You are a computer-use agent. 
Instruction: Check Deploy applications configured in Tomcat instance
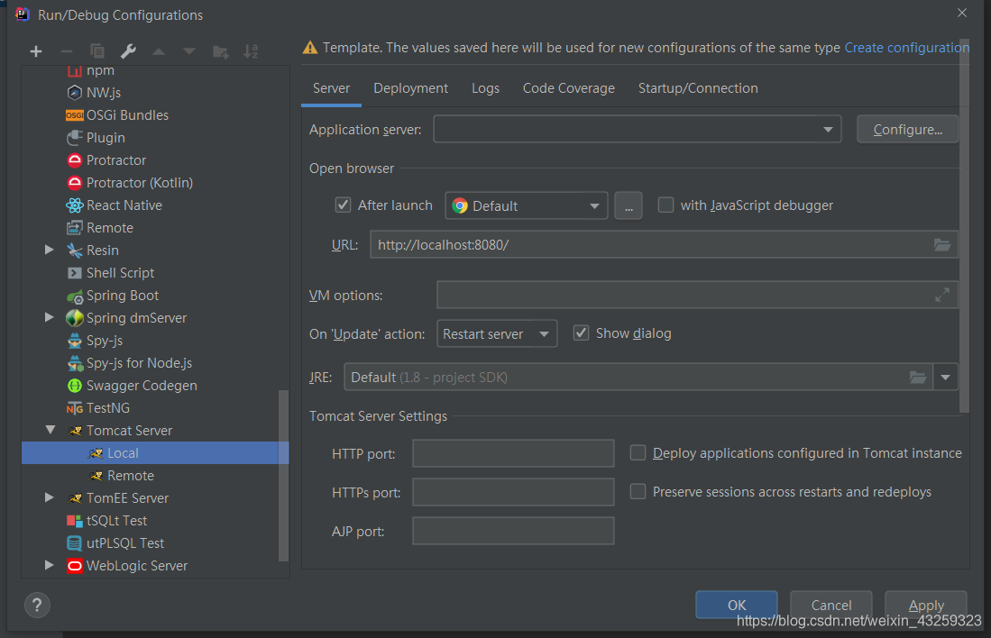pyautogui.click(x=638, y=453)
